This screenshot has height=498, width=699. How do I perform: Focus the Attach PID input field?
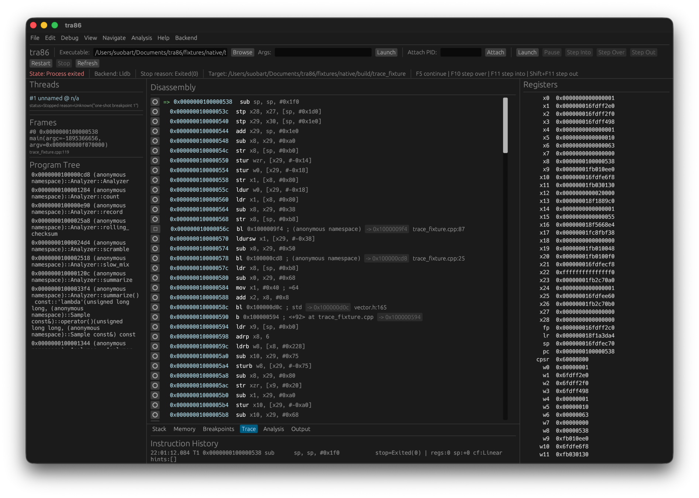(461, 52)
